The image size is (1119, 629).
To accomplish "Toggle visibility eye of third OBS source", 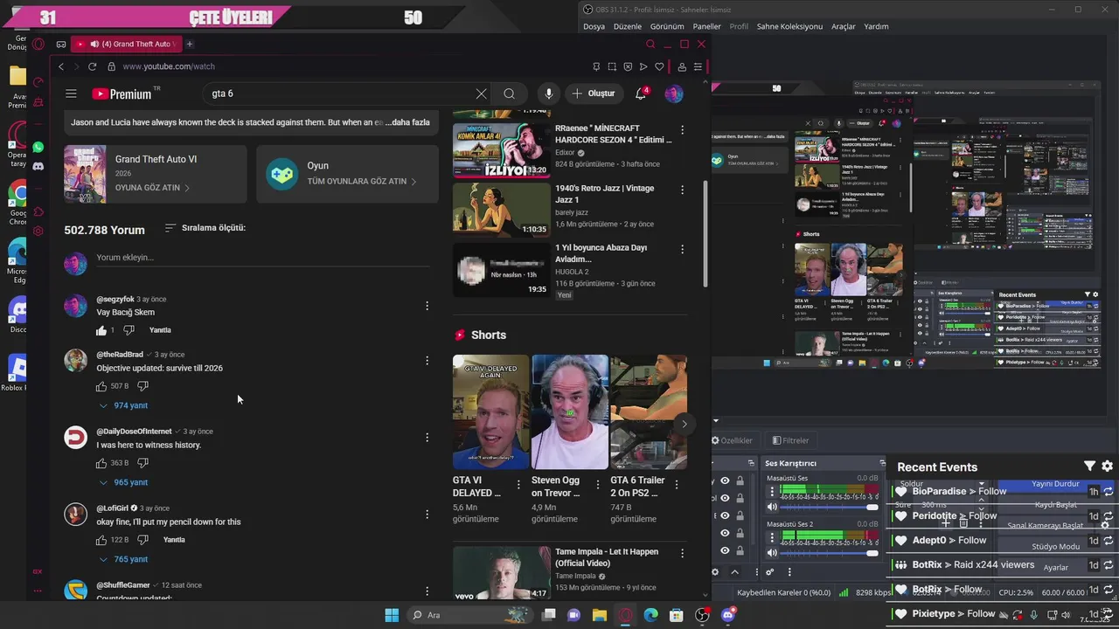I will (725, 515).
